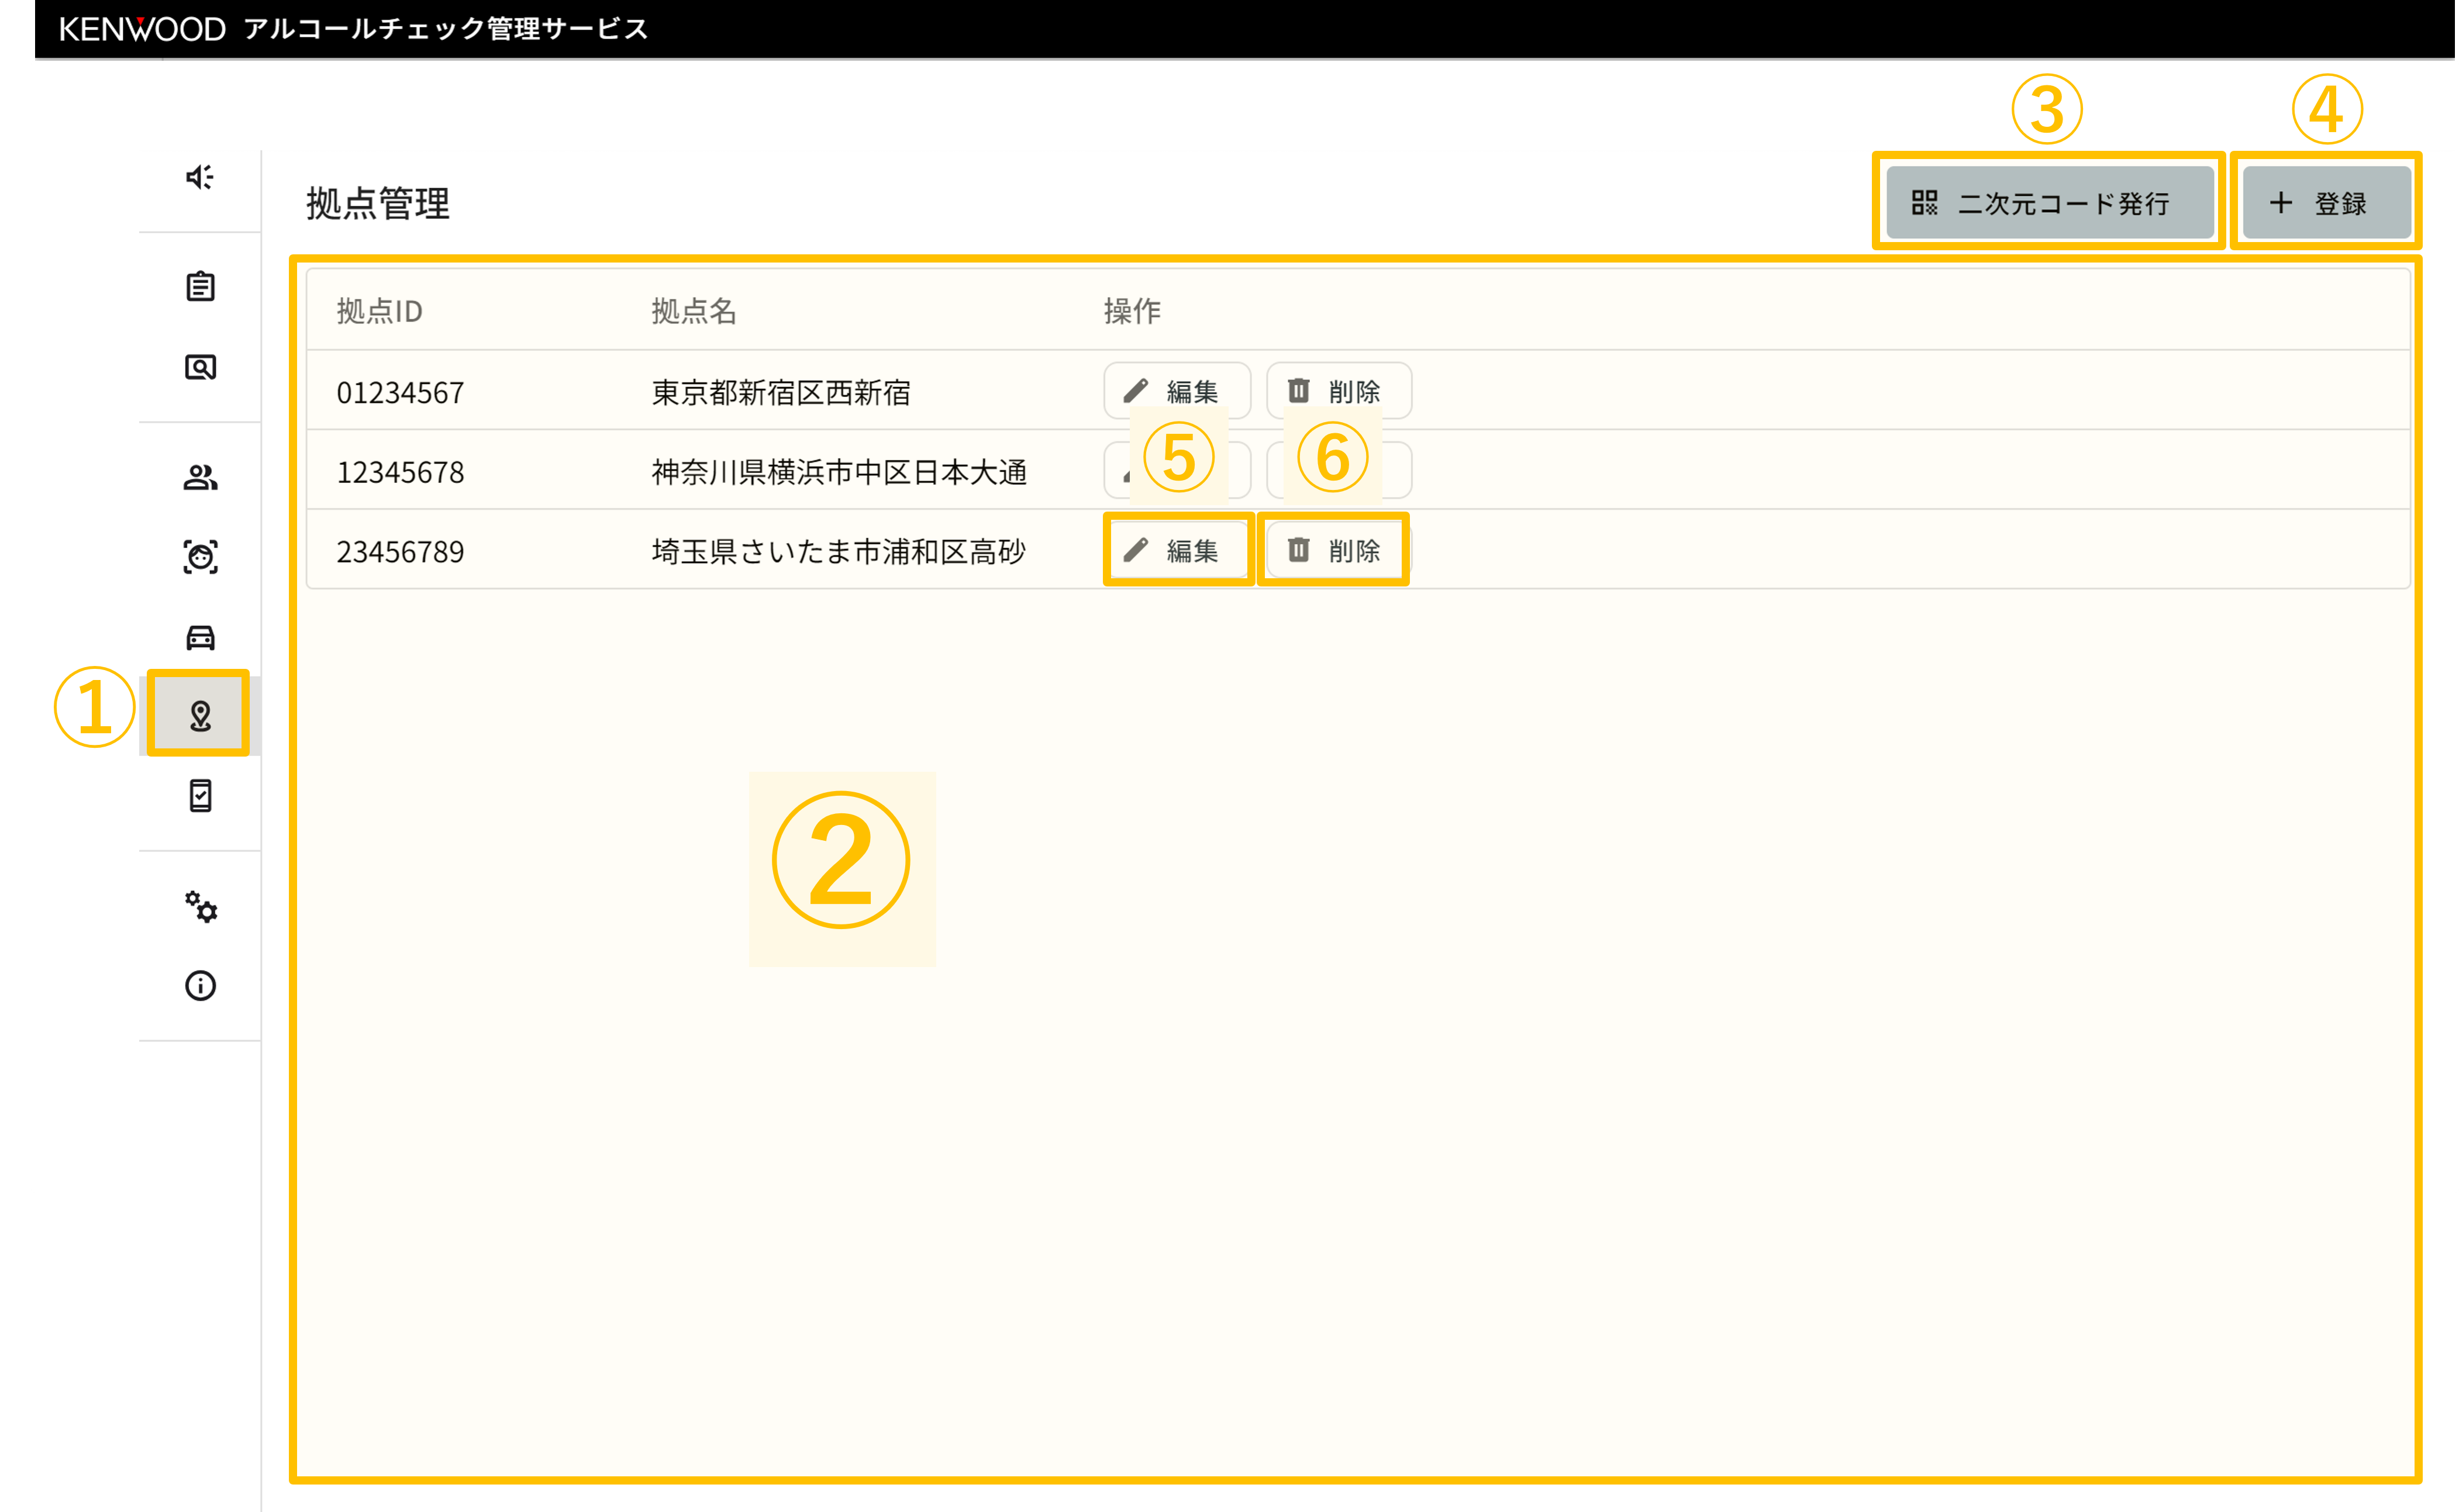Click the KENWOOD logo in header
The height and width of the screenshot is (1512, 2459).
click(x=142, y=29)
